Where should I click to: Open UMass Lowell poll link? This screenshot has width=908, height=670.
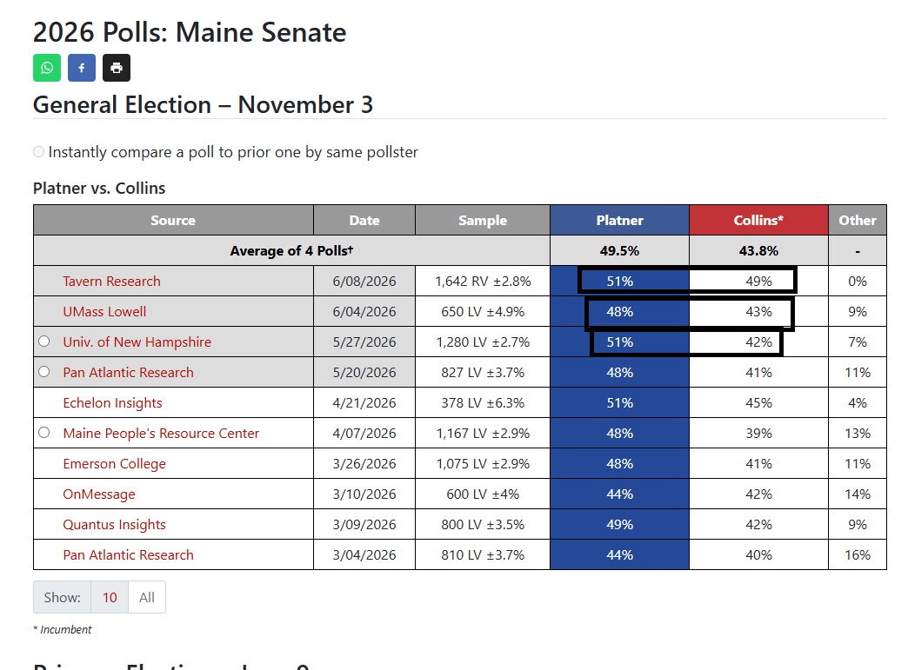(104, 312)
